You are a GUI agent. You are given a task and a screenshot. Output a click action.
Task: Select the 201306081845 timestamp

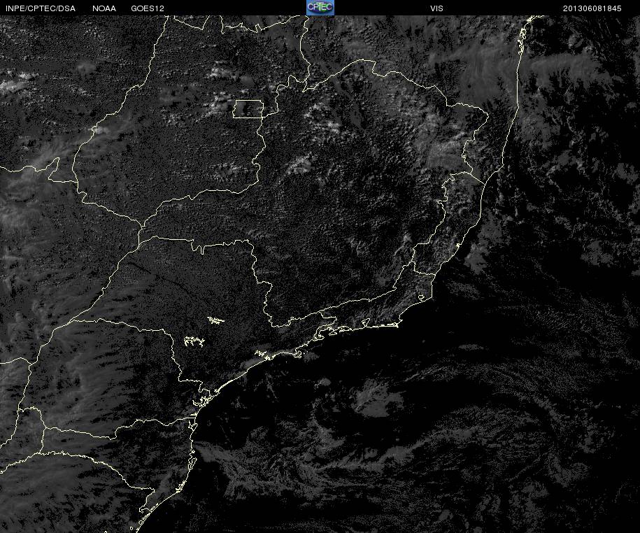tap(592, 8)
